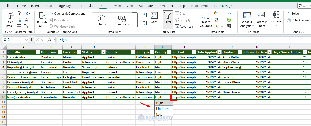Viewport: 311px width, 126px height.
Task: Select Currencies data type
Action: pos(121,20)
